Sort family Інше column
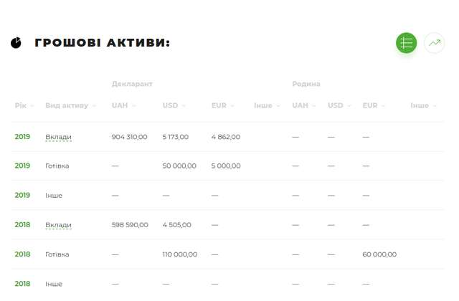The image size is (459, 301). [x=422, y=105]
